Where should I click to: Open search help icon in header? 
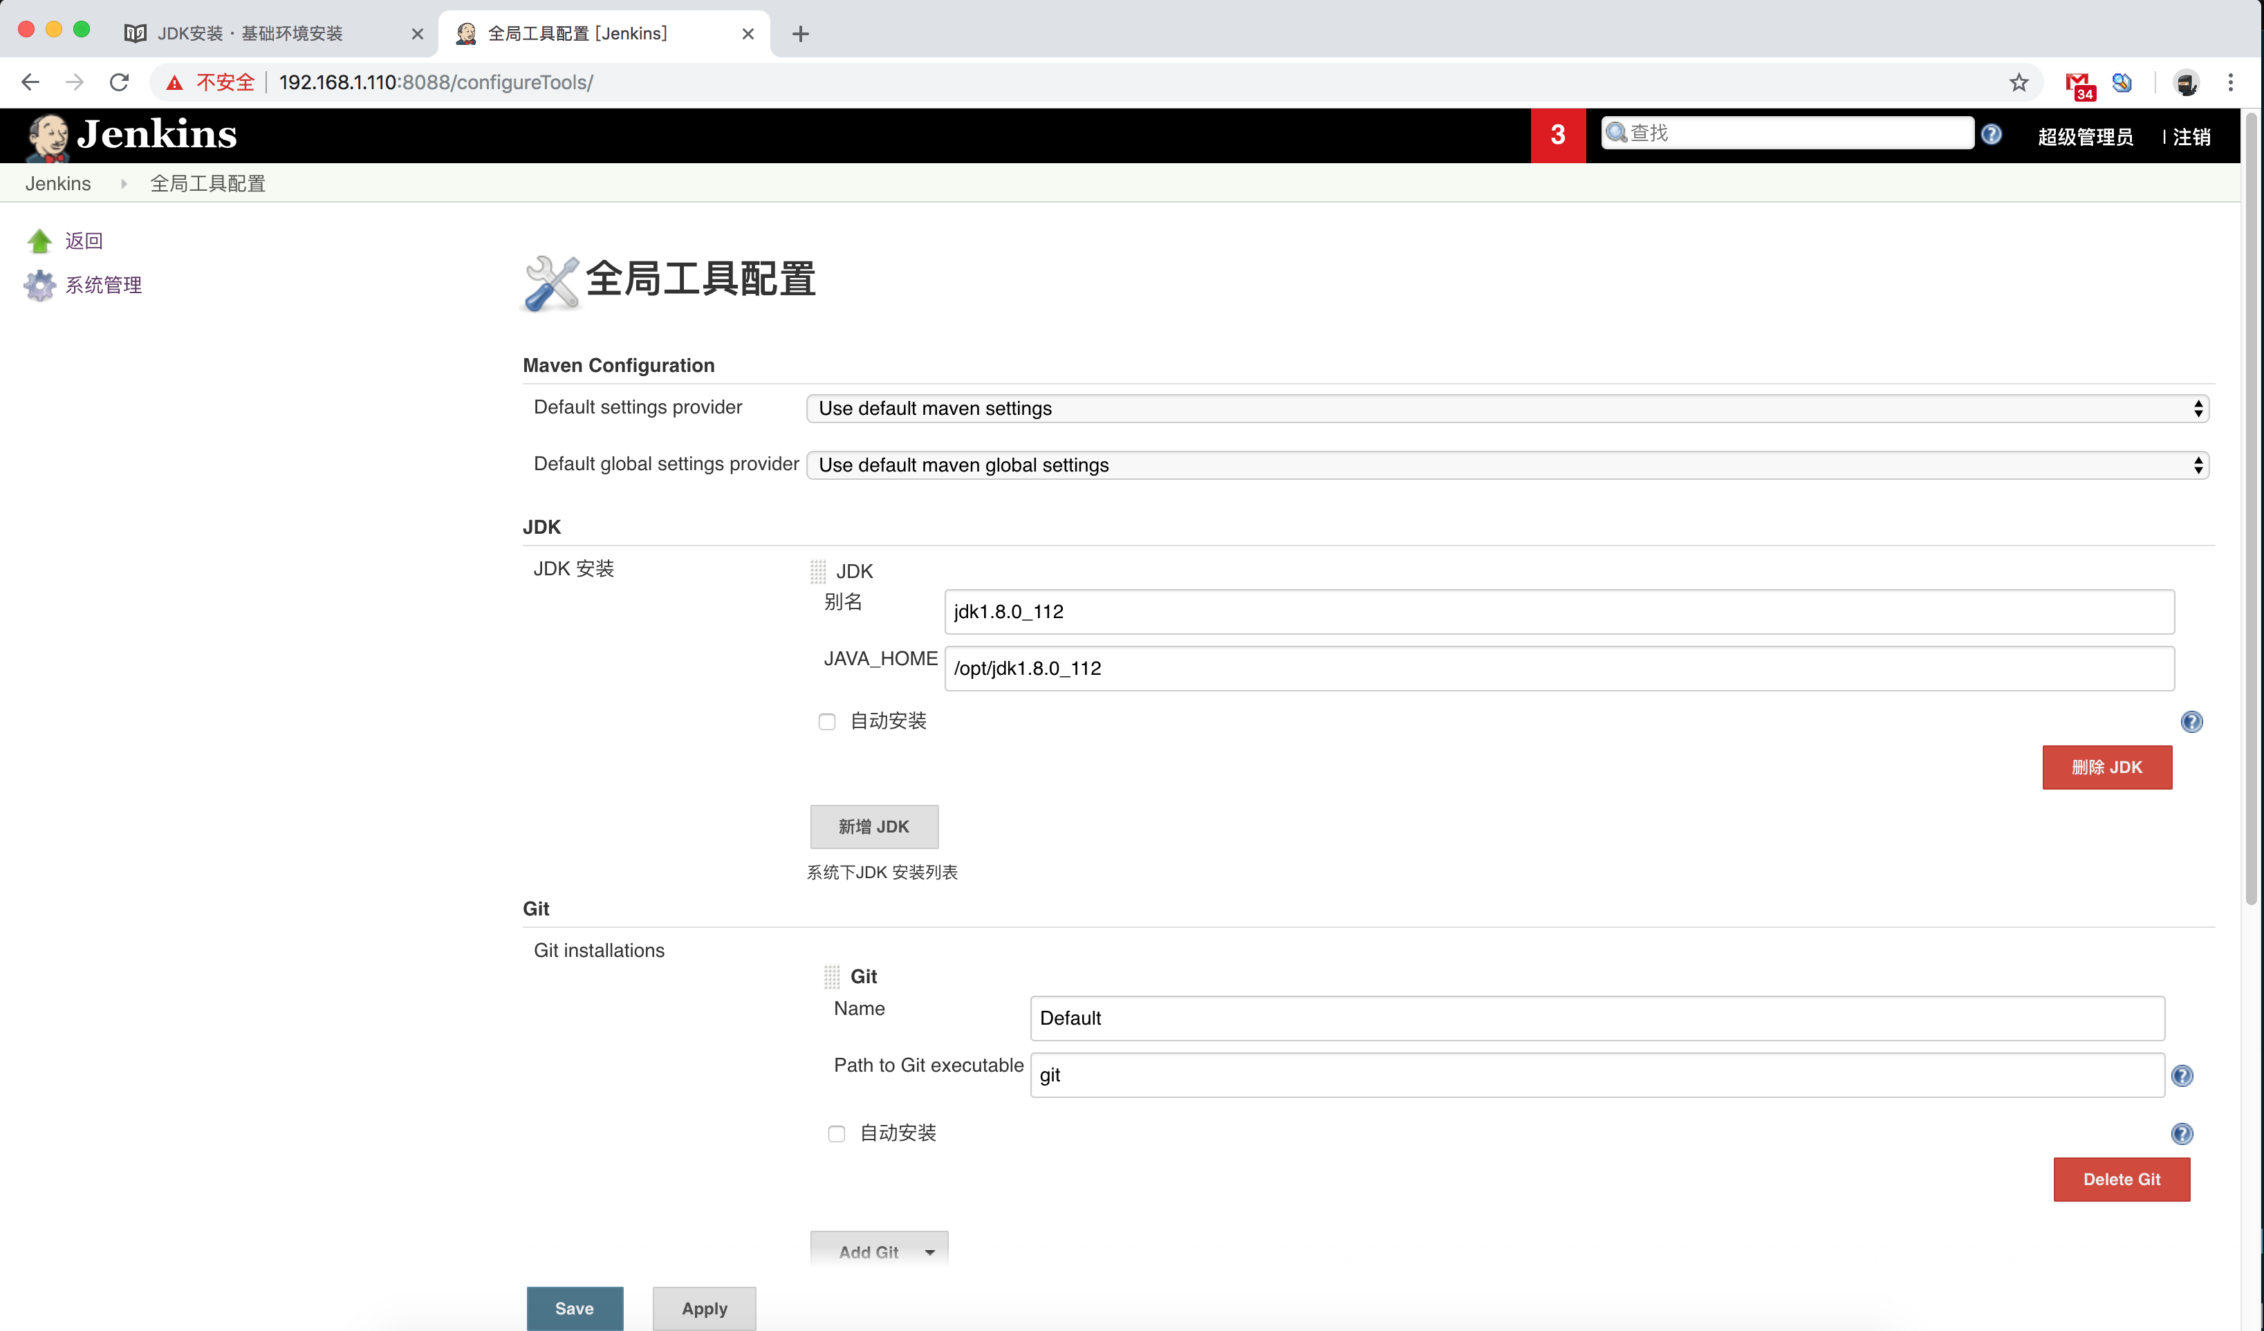pos(1991,135)
